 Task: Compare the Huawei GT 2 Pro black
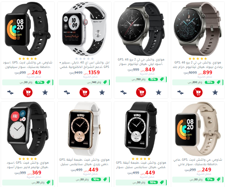pyautogui.click(x=123, y=92)
